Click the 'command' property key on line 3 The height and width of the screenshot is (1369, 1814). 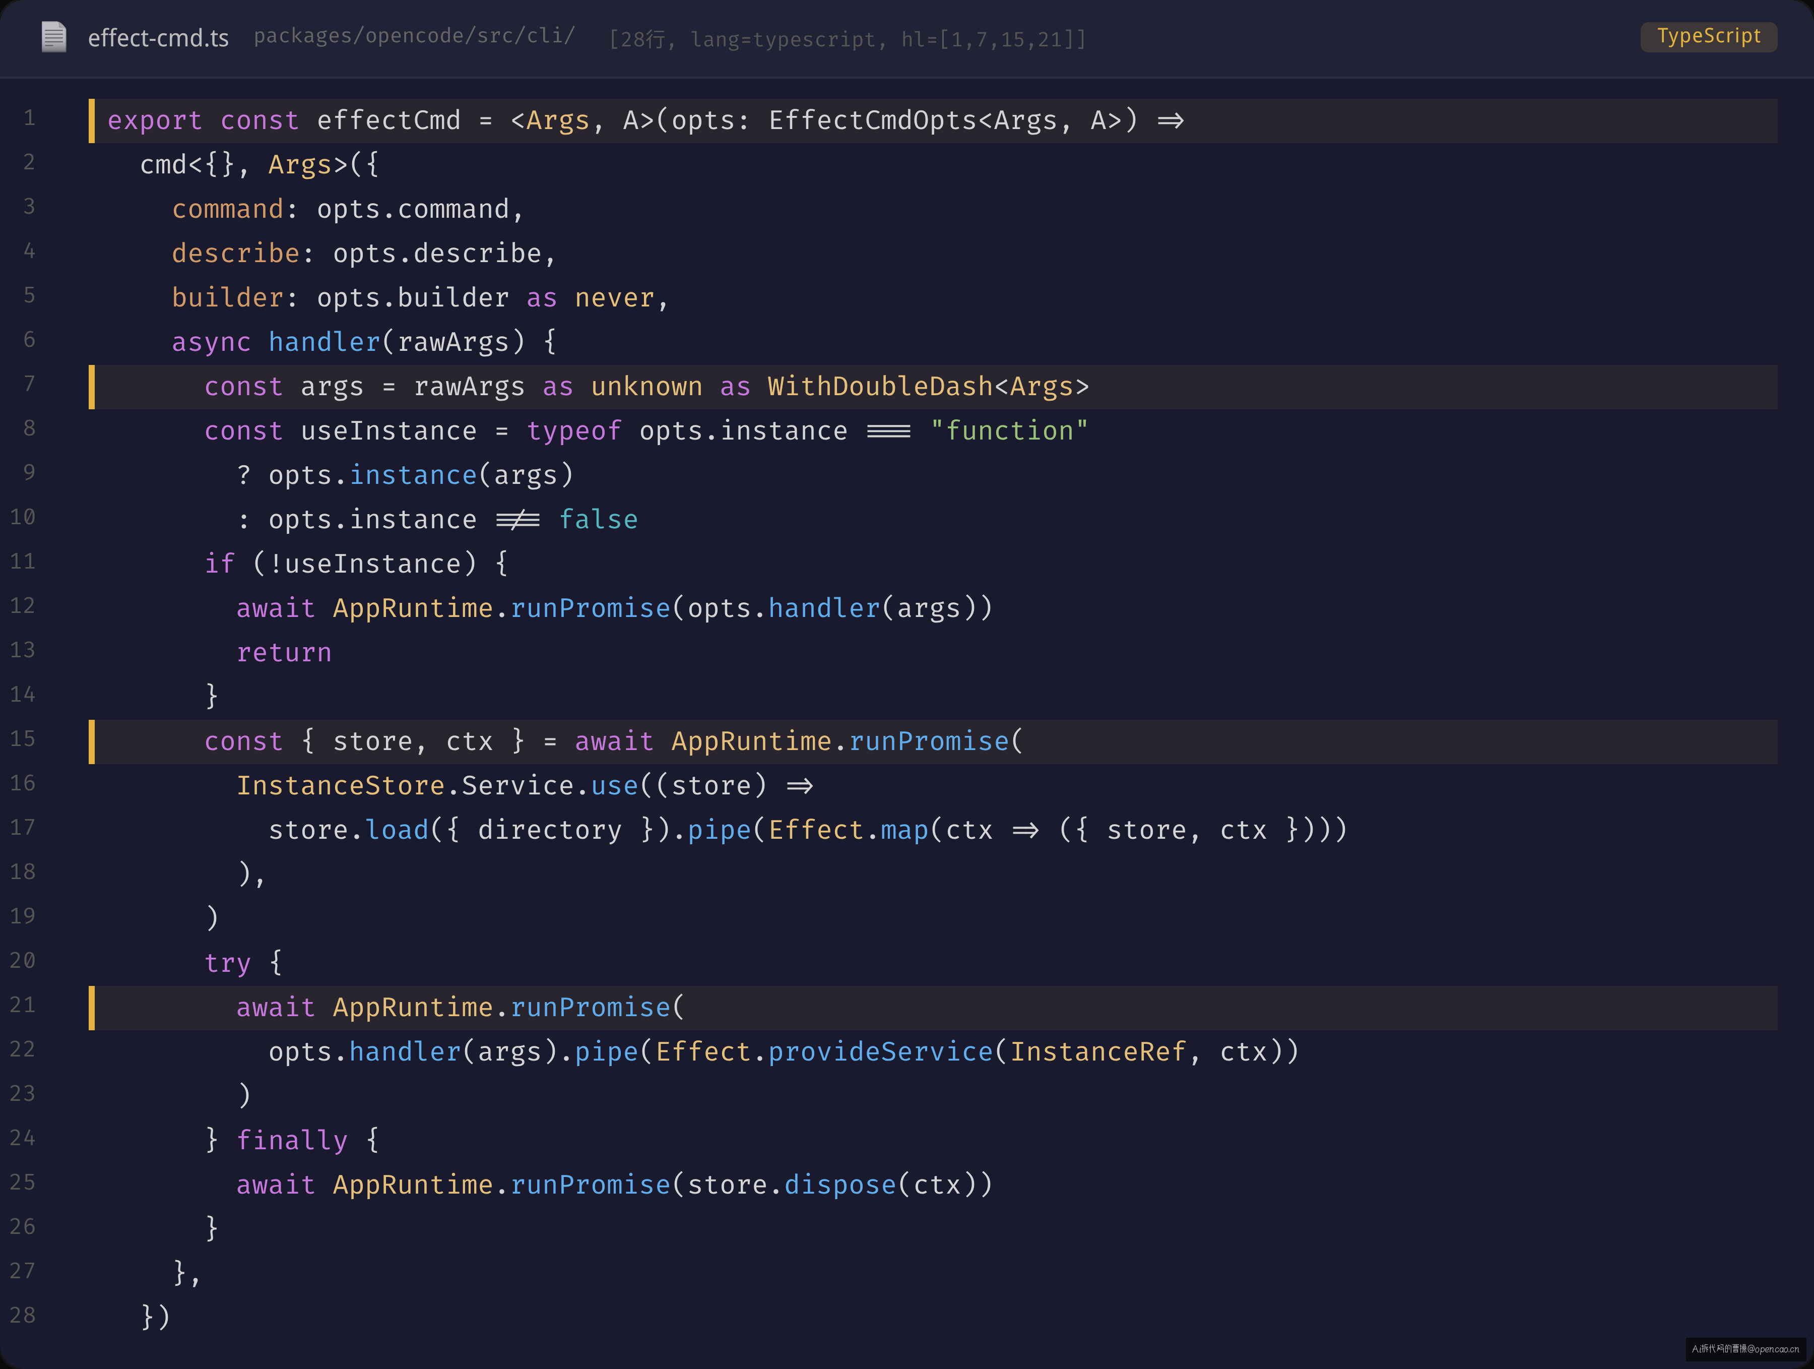pos(228,209)
